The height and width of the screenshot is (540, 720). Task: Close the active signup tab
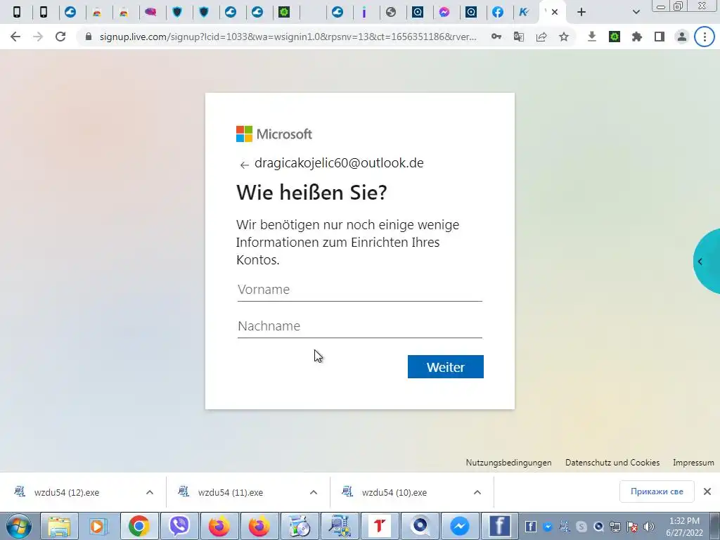pyautogui.click(x=555, y=13)
